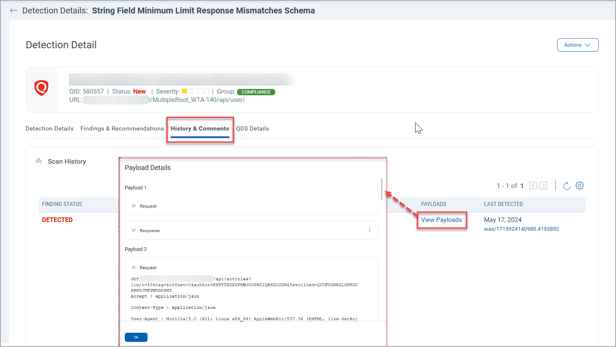Click the May 17, 2024 date
The height and width of the screenshot is (347, 616).
pos(503,220)
